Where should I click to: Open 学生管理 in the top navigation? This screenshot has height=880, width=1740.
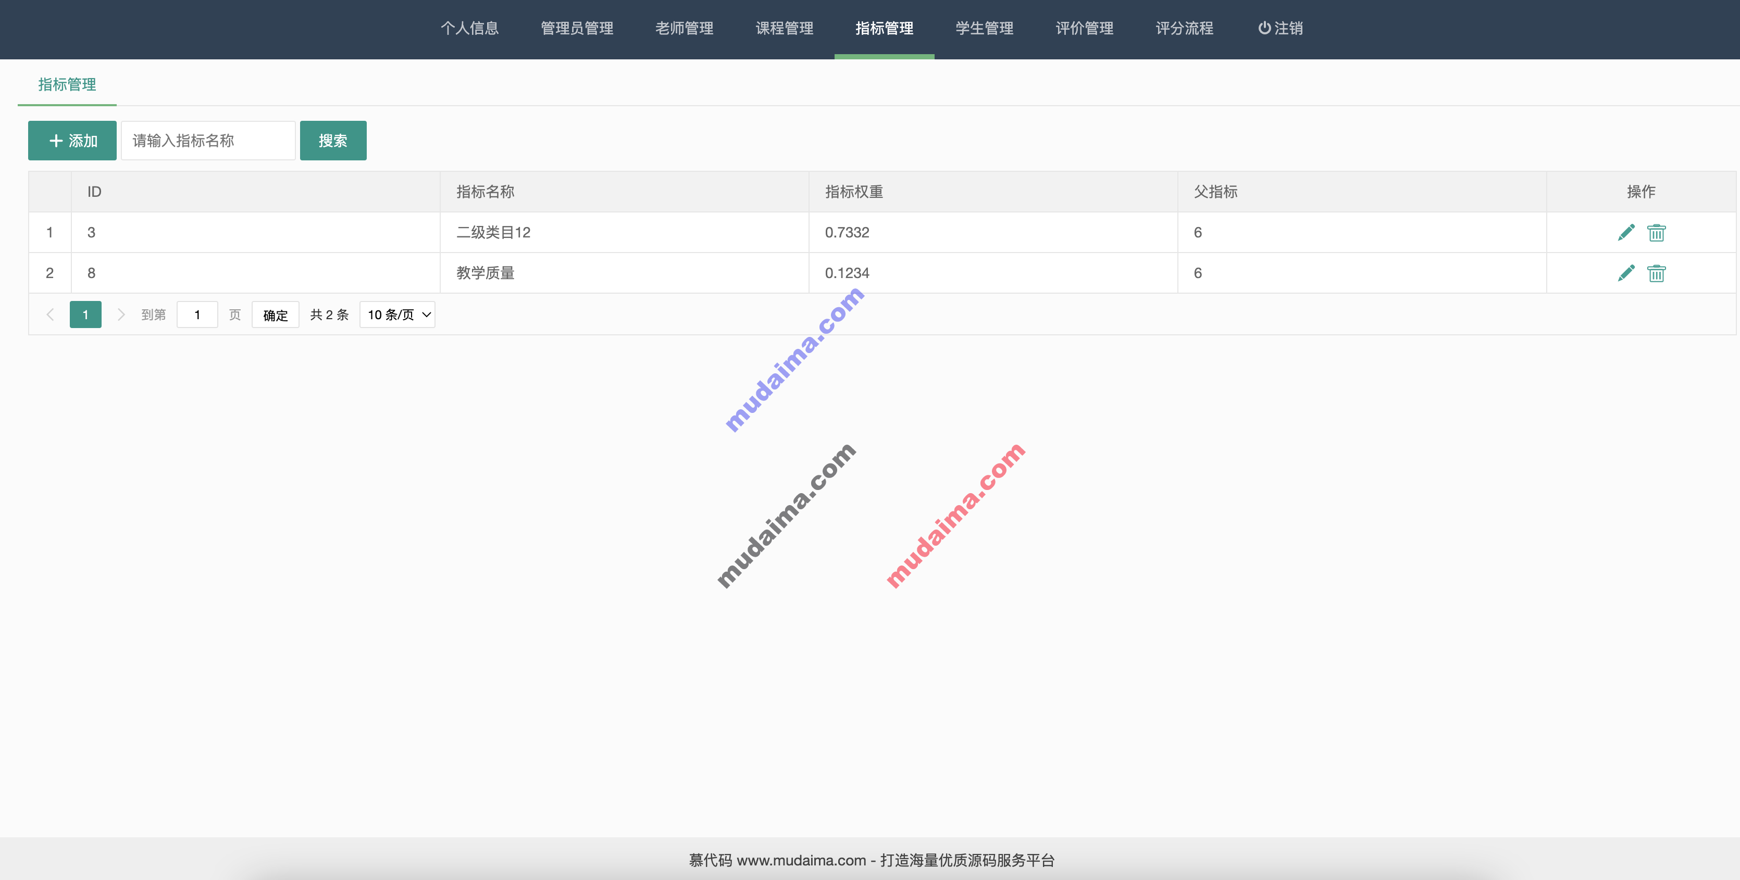pos(984,28)
